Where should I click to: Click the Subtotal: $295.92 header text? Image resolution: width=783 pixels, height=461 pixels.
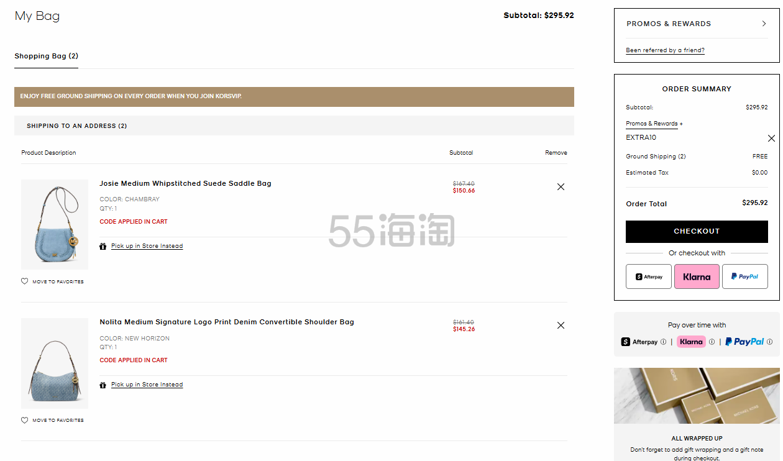coord(539,16)
